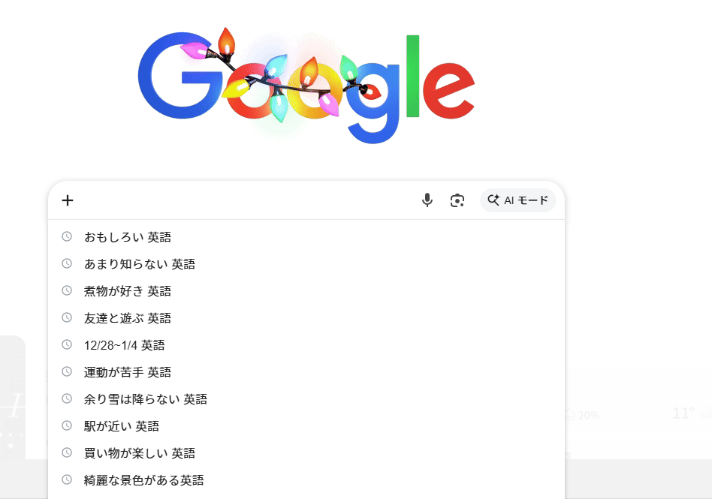
Task: Select suggestion あまり知らない 英語
Action: 306,263
